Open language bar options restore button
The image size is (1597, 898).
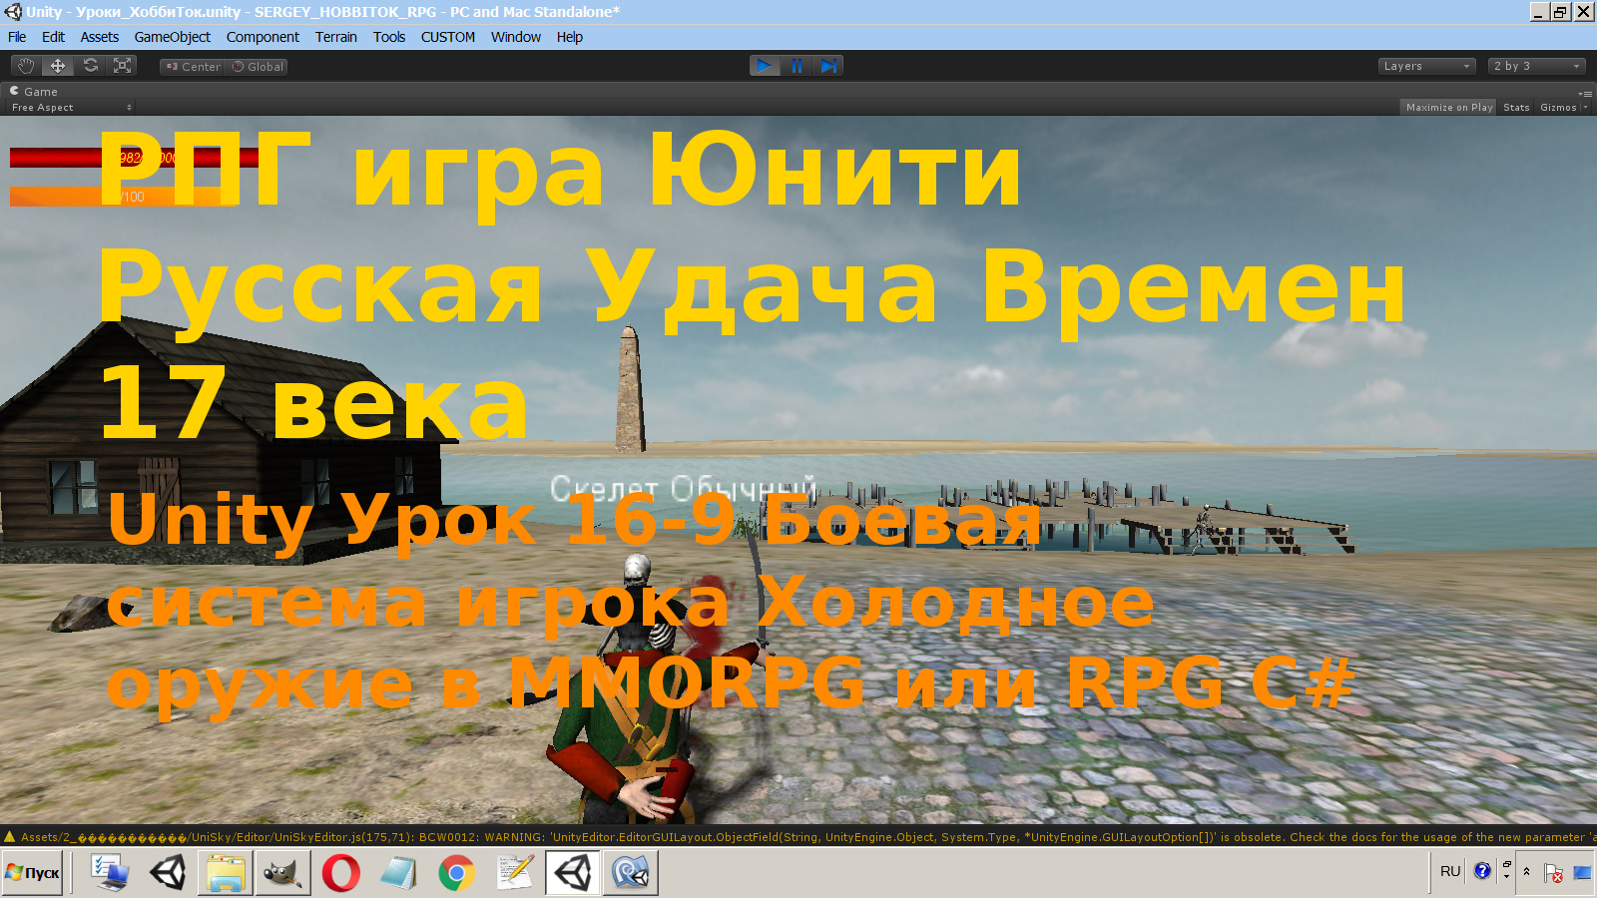click(x=1507, y=864)
